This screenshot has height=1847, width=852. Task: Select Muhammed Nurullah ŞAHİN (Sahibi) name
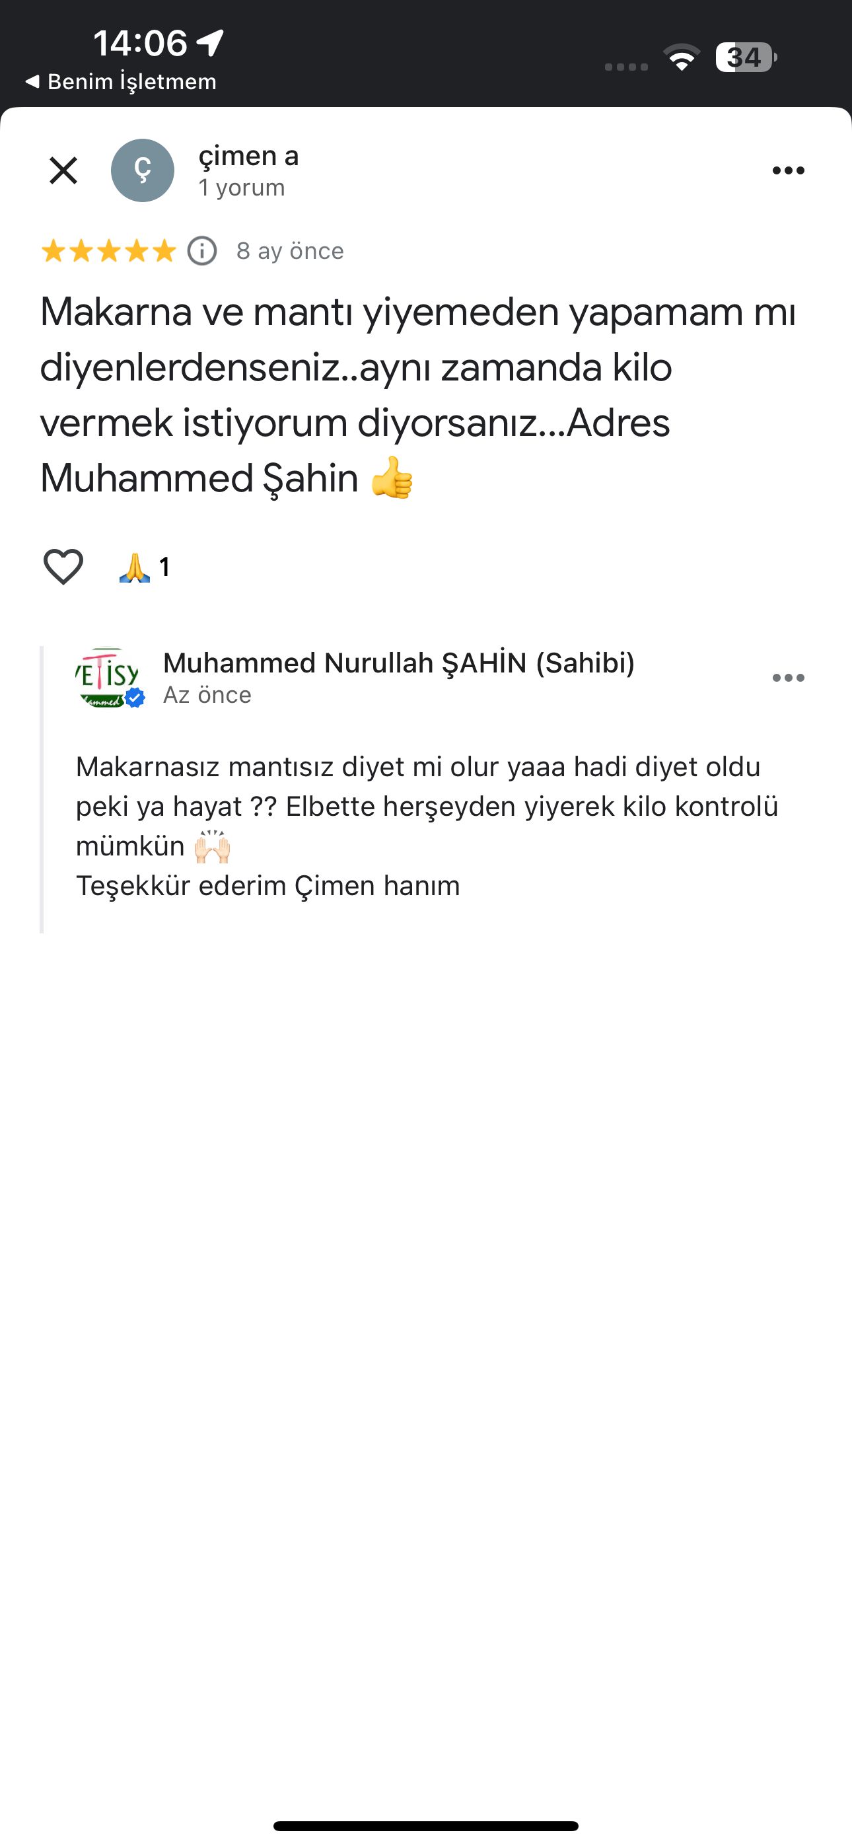click(399, 663)
